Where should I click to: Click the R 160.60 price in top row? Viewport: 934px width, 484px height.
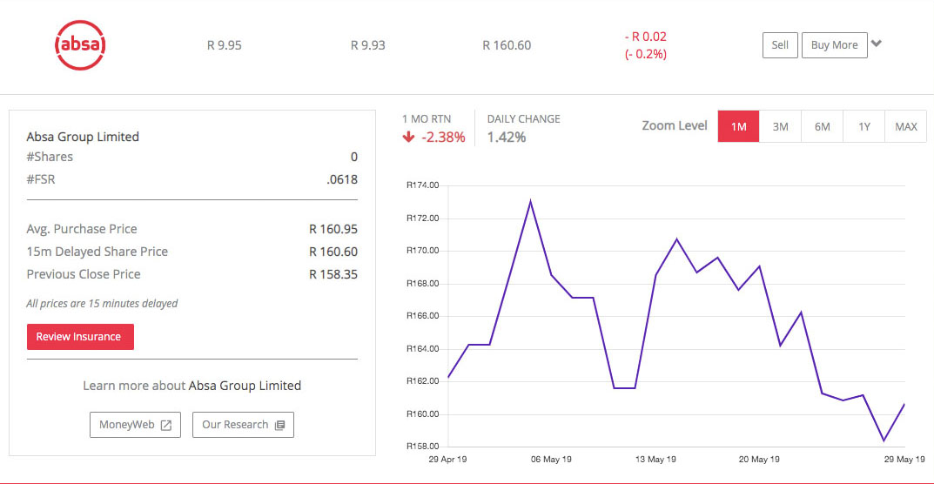pyautogui.click(x=507, y=45)
